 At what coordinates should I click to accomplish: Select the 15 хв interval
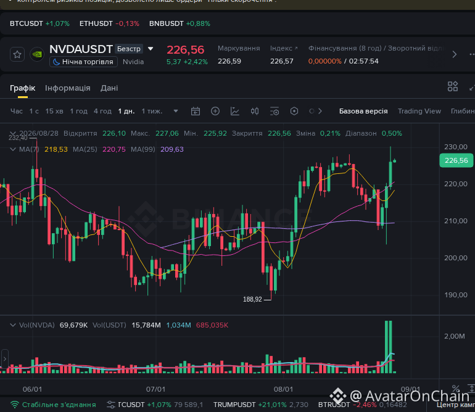pos(54,111)
